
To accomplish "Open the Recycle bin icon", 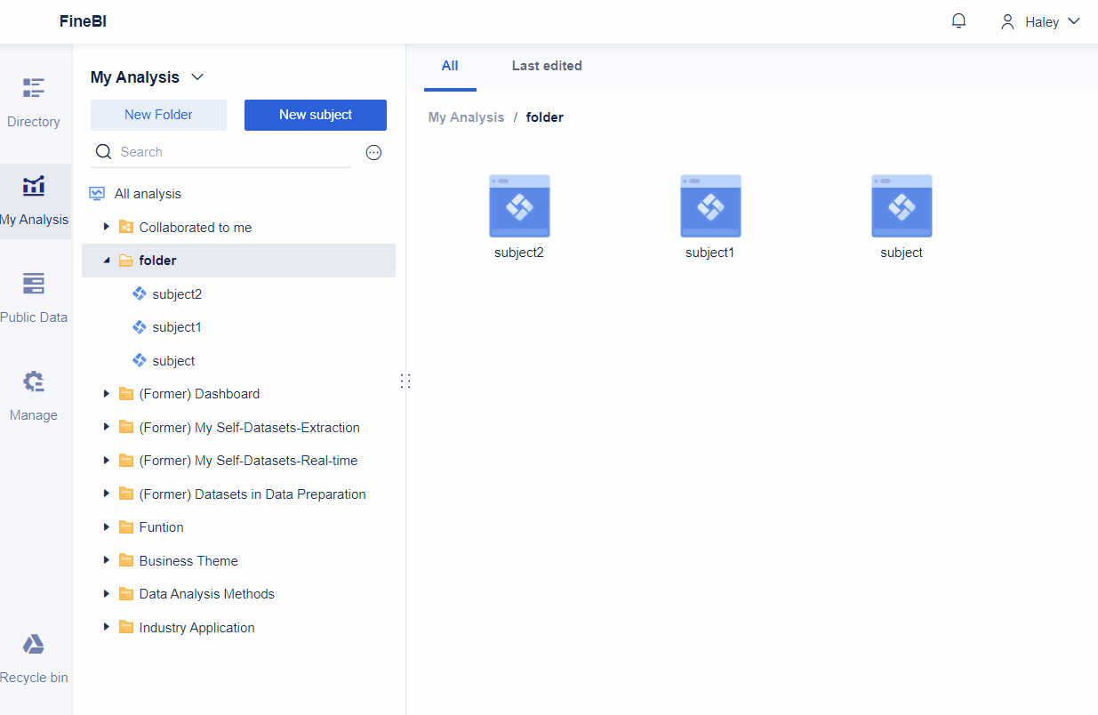I will point(33,644).
